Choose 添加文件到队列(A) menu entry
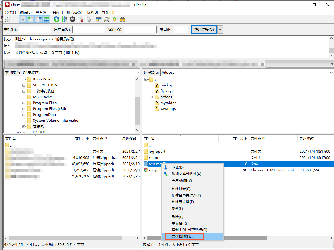Image resolution: width=334 pixels, height=250 pixels. tap(193, 174)
